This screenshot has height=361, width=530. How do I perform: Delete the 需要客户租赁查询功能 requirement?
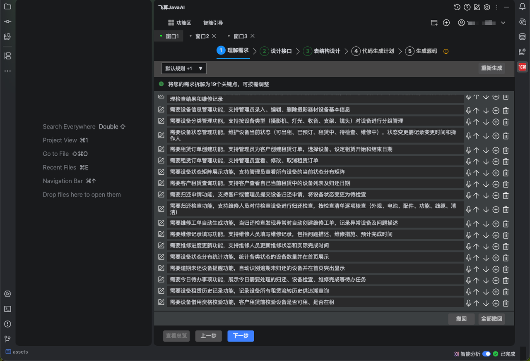[506, 184]
